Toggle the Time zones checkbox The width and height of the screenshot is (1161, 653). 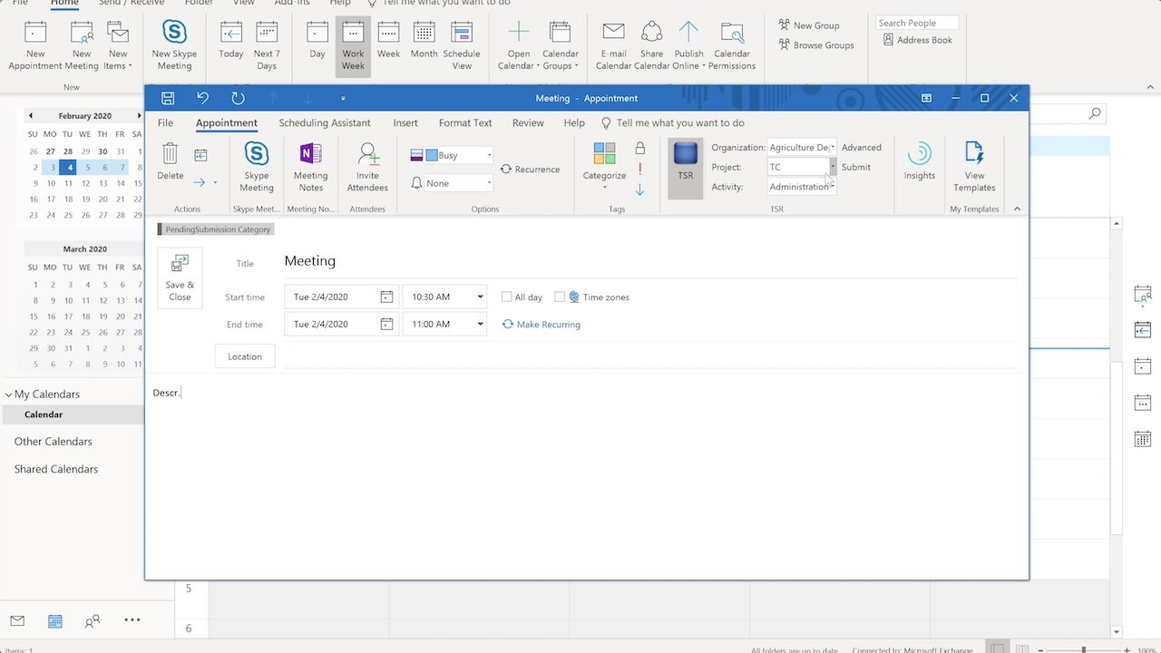click(x=560, y=297)
